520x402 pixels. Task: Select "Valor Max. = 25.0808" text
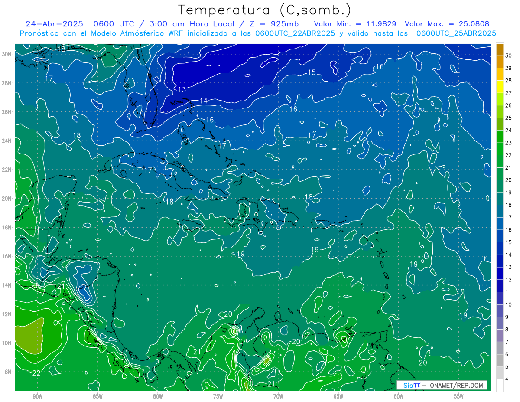pyautogui.click(x=447, y=24)
